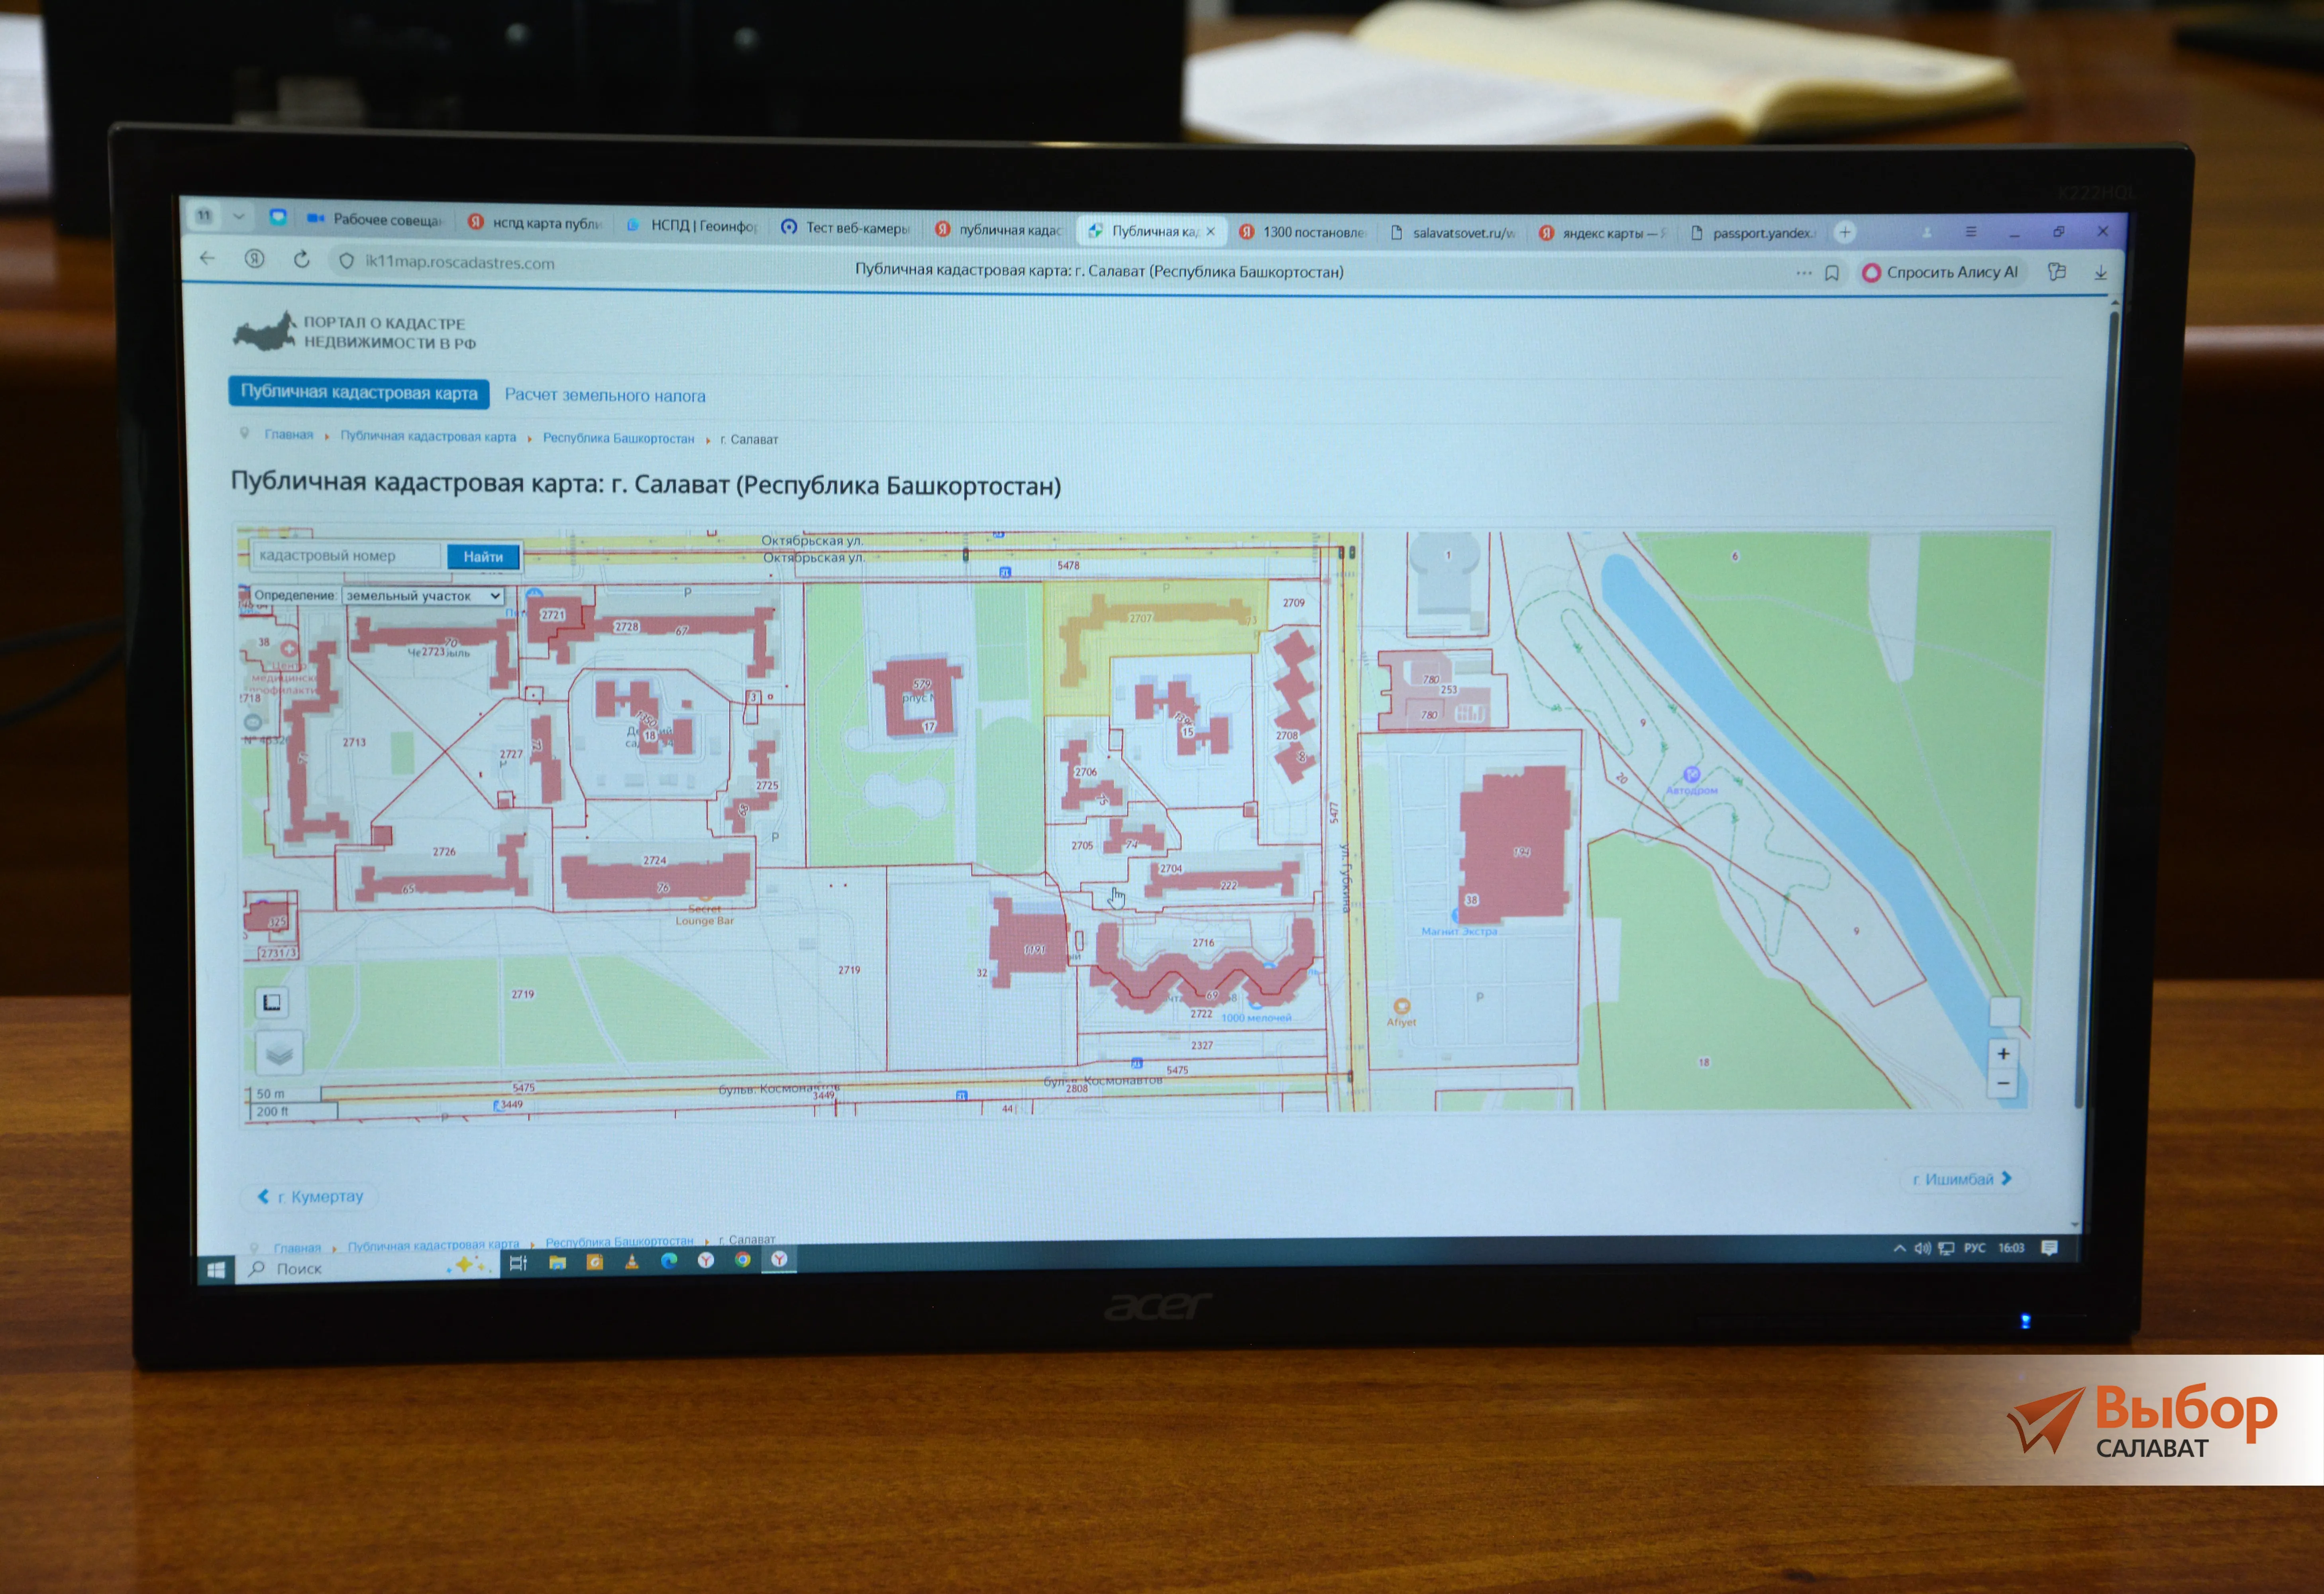Launch File Explorer from the taskbar

557,1262
